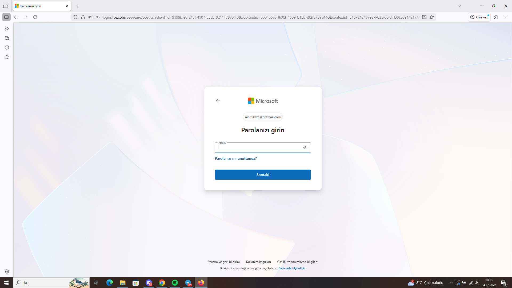Open Bookmarks sidebar panel
The image size is (512, 288).
click(7, 57)
